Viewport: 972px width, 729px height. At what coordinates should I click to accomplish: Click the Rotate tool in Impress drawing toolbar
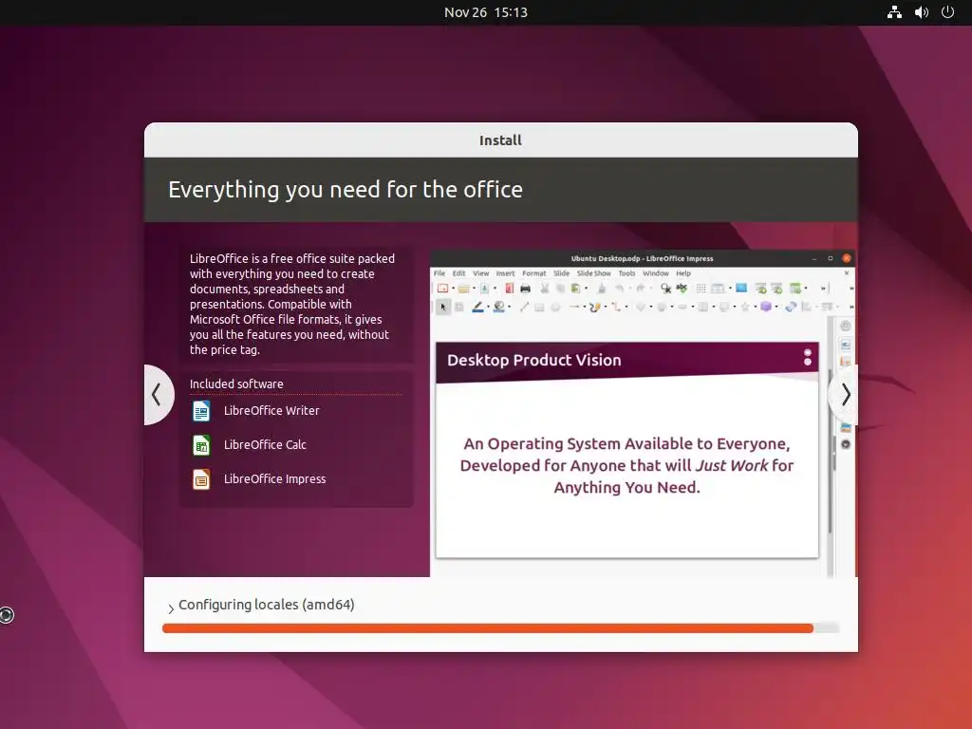[791, 307]
